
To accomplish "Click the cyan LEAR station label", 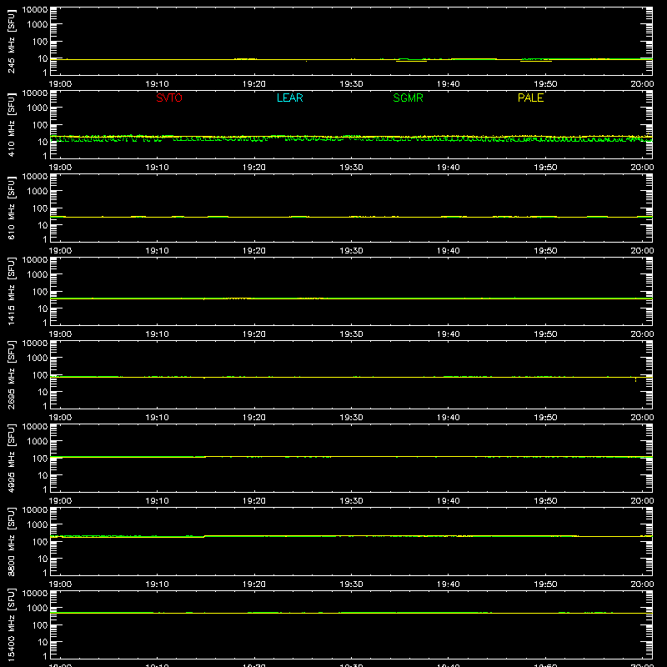I will point(289,98).
